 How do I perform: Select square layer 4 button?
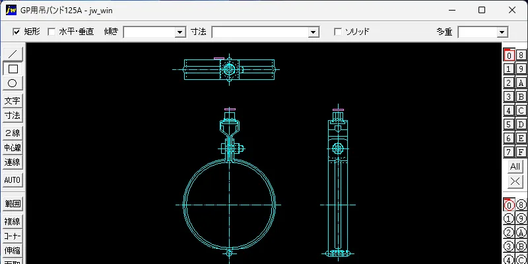509,110
